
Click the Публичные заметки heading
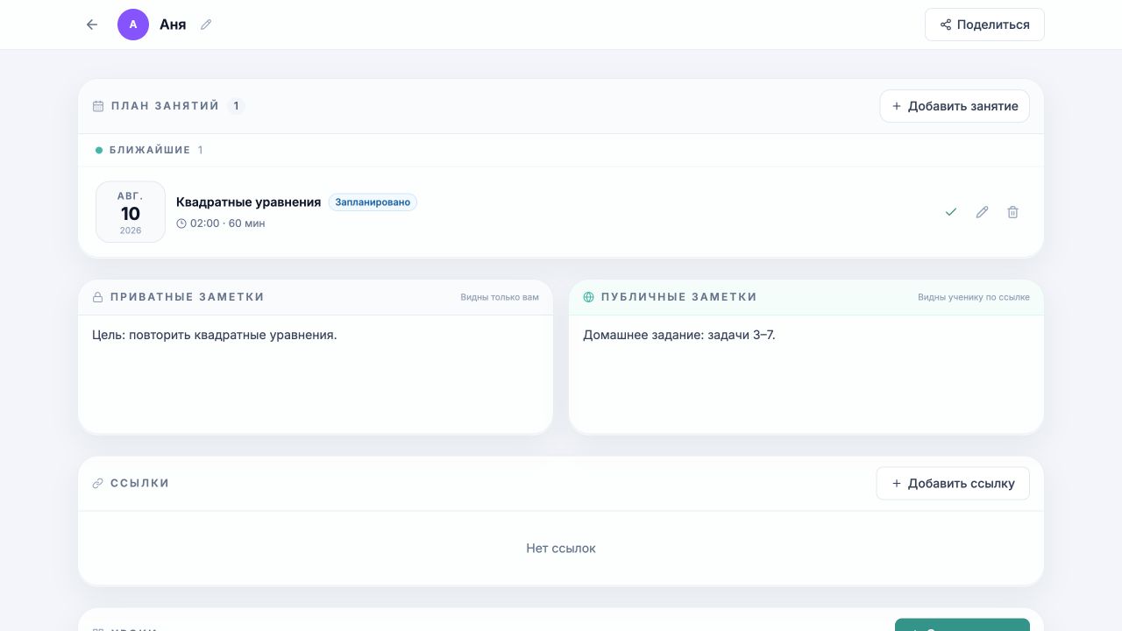679,297
